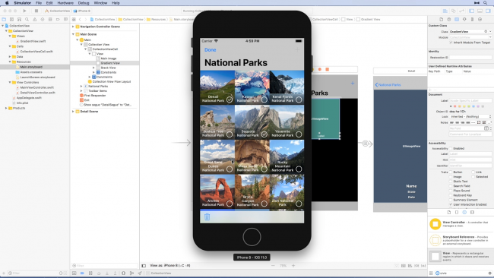Screen dimensions: 494x278
Task: Open the Issue navigator warning icon
Action: [x=35, y=20]
